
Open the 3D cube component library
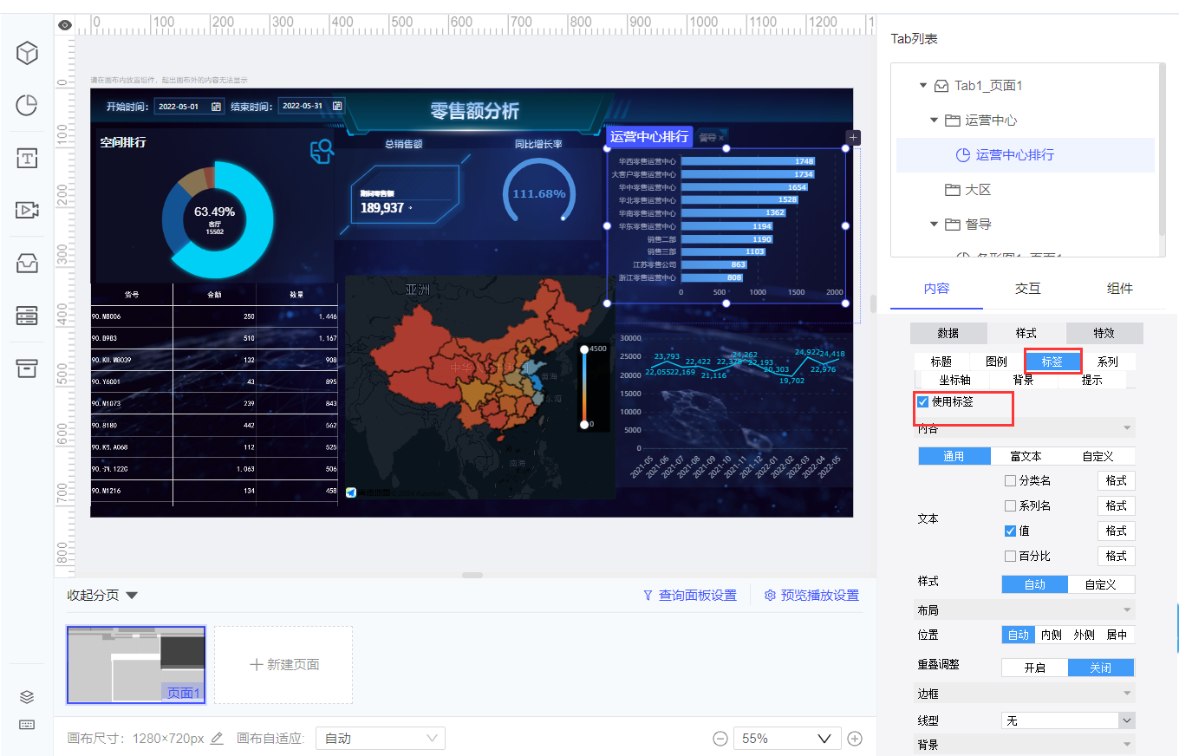27,54
